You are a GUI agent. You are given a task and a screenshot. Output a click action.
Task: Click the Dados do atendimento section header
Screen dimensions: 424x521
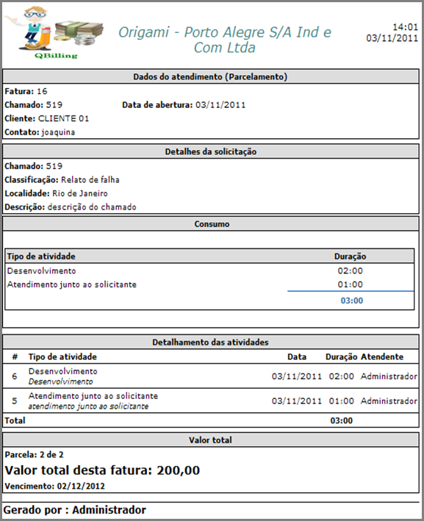click(x=210, y=76)
